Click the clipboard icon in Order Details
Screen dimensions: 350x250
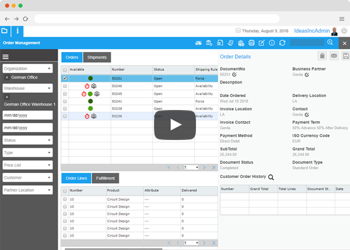click(x=322, y=56)
